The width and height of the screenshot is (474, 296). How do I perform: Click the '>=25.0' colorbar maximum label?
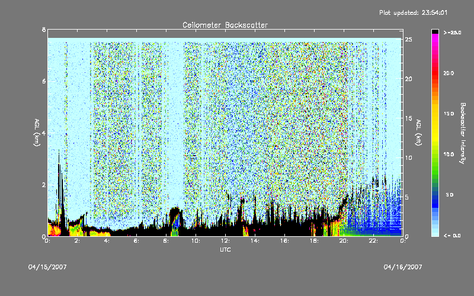tap(452, 33)
